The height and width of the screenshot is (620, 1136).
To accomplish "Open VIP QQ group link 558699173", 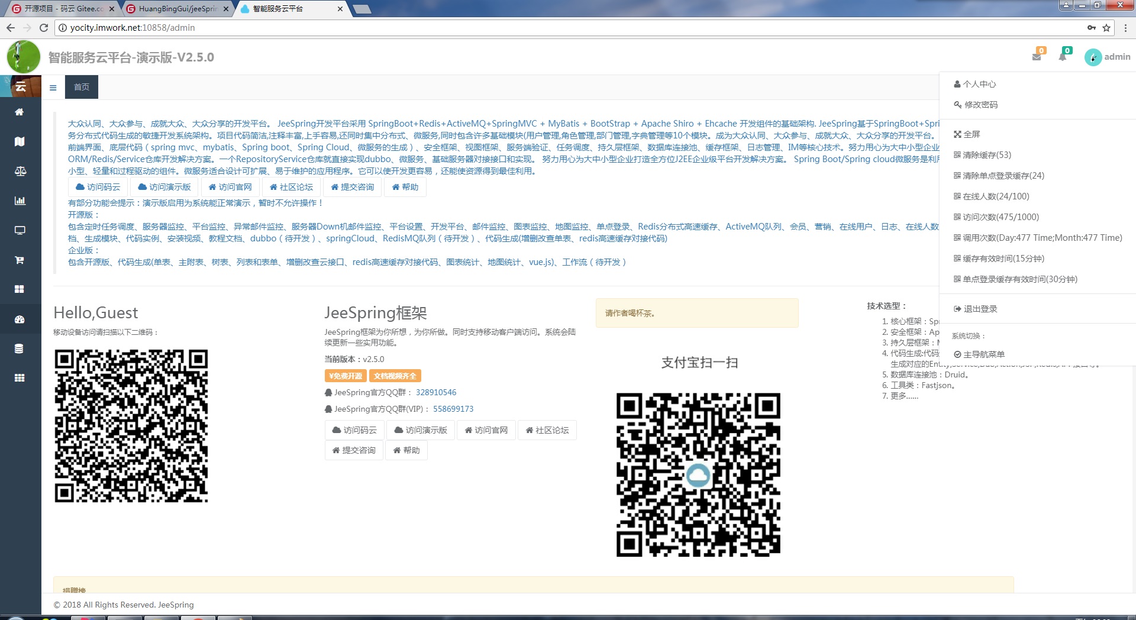I will click(x=453, y=409).
